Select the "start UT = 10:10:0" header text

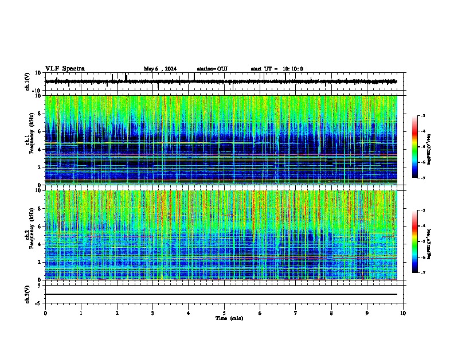(x=277, y=69)
